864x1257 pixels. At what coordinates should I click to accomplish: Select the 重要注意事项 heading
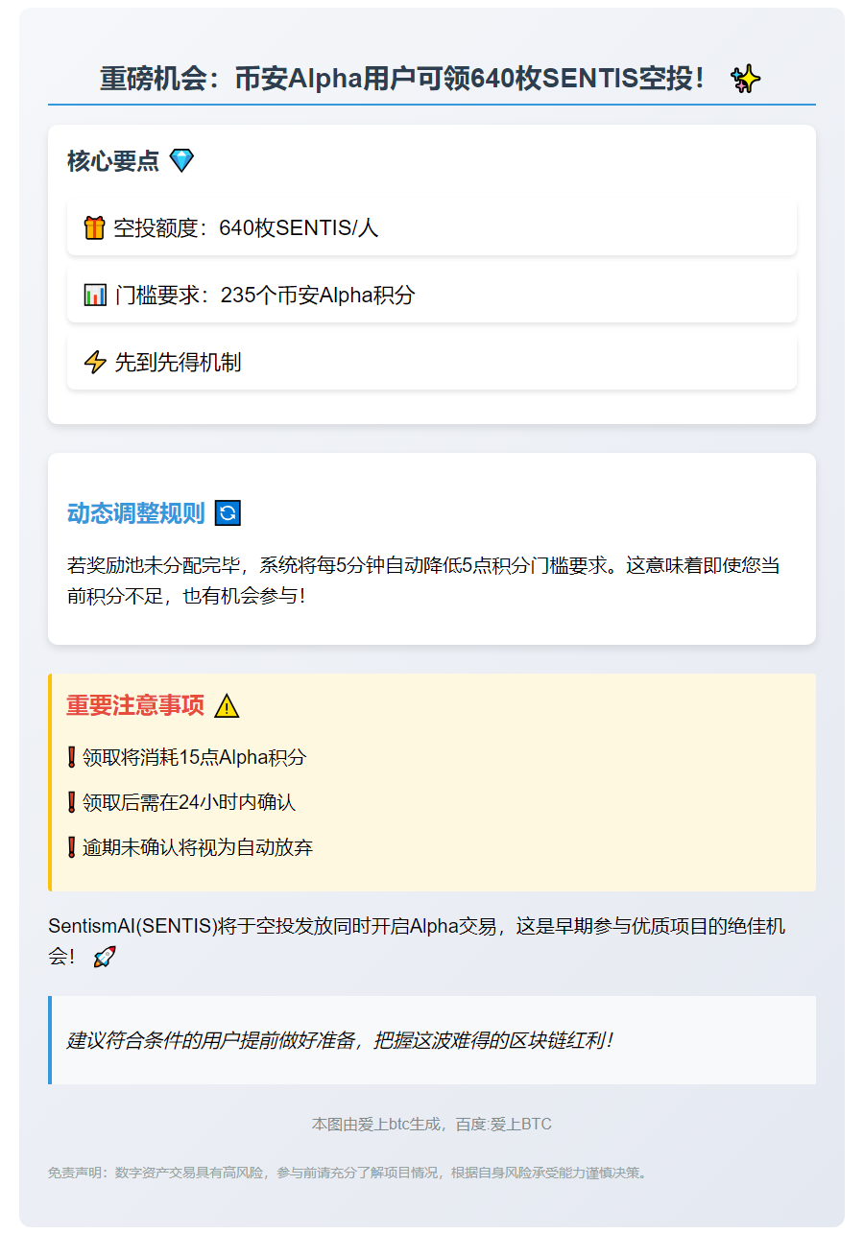click(134, 704)
